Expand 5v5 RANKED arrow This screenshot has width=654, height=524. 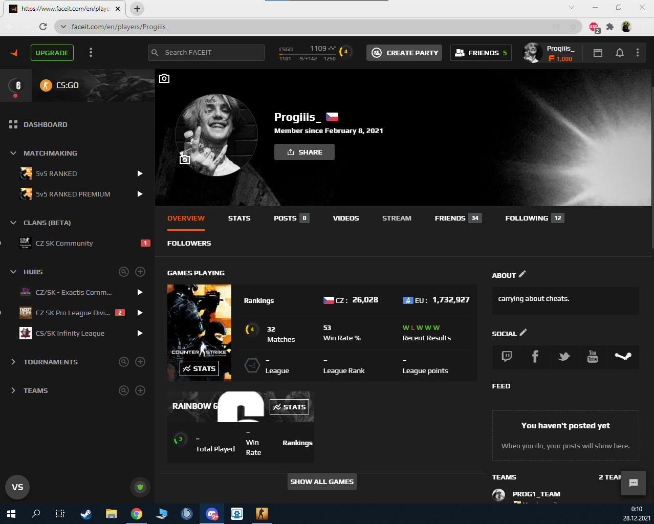(x=140, y=173)
